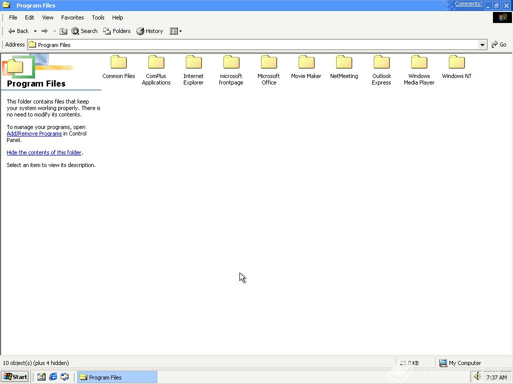The image size is (513, 384).
Task: Select the Windows NT folder
Action: pyautogui.click(x=457, y=67)
